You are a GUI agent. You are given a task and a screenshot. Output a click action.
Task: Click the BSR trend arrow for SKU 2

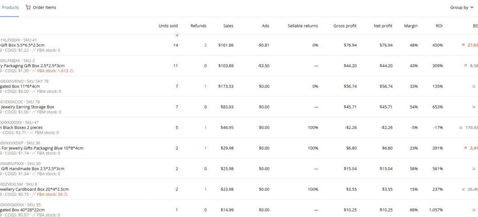pyautogui.click(x=465, y=66)
